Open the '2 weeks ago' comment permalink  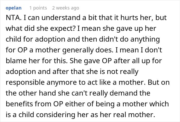66,8
